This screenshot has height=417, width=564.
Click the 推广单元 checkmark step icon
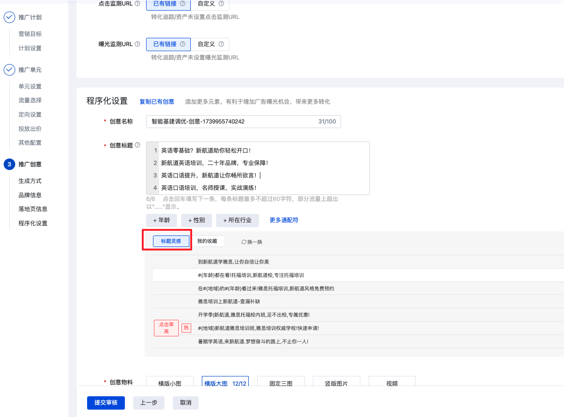9,70
